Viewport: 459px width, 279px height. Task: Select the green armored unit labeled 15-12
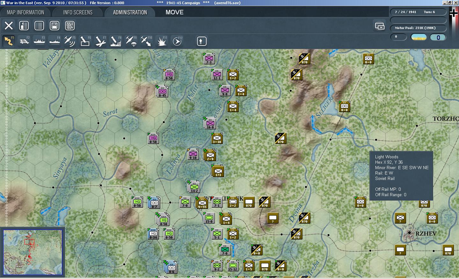click(x=233, y=266)
